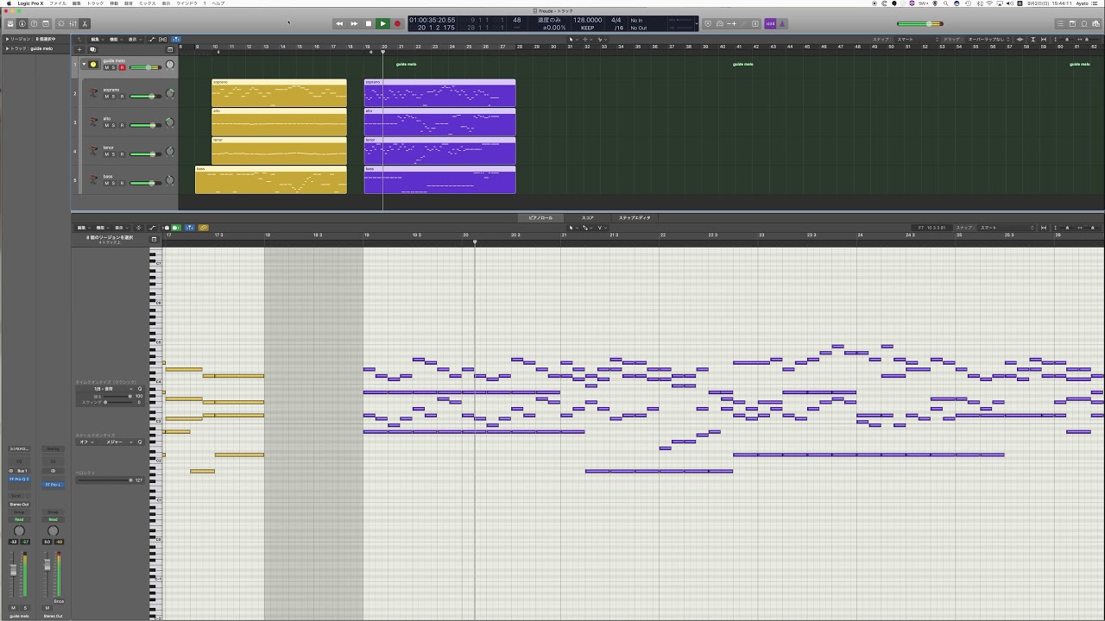
Task: Open the Editors scissors button
Action: [85, 23]
